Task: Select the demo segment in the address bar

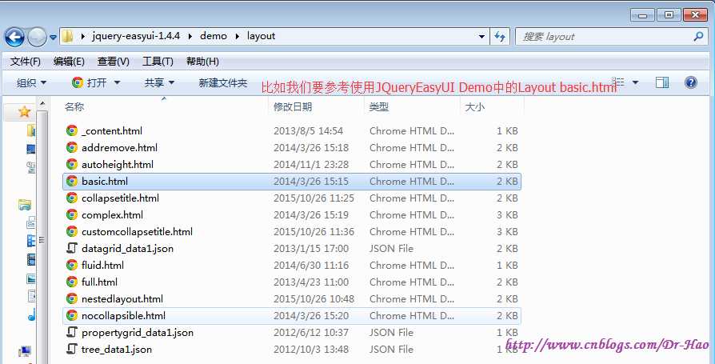Action: (x=214, y=36)
